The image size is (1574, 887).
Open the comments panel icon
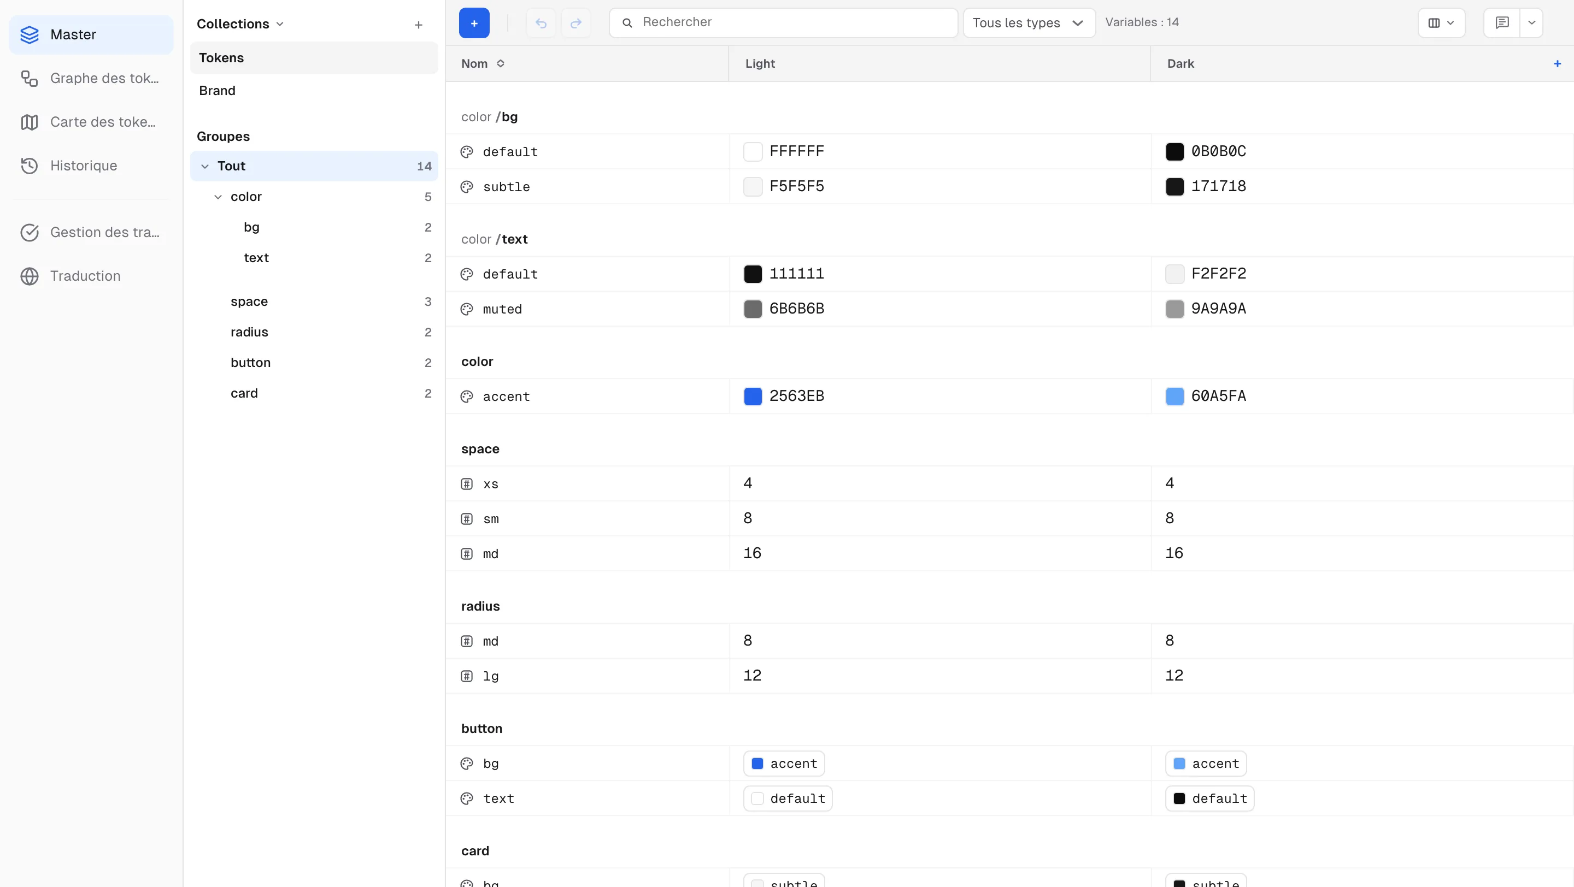(1502, 23)
